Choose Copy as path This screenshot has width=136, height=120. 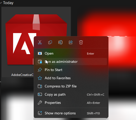tap(71, 94)
